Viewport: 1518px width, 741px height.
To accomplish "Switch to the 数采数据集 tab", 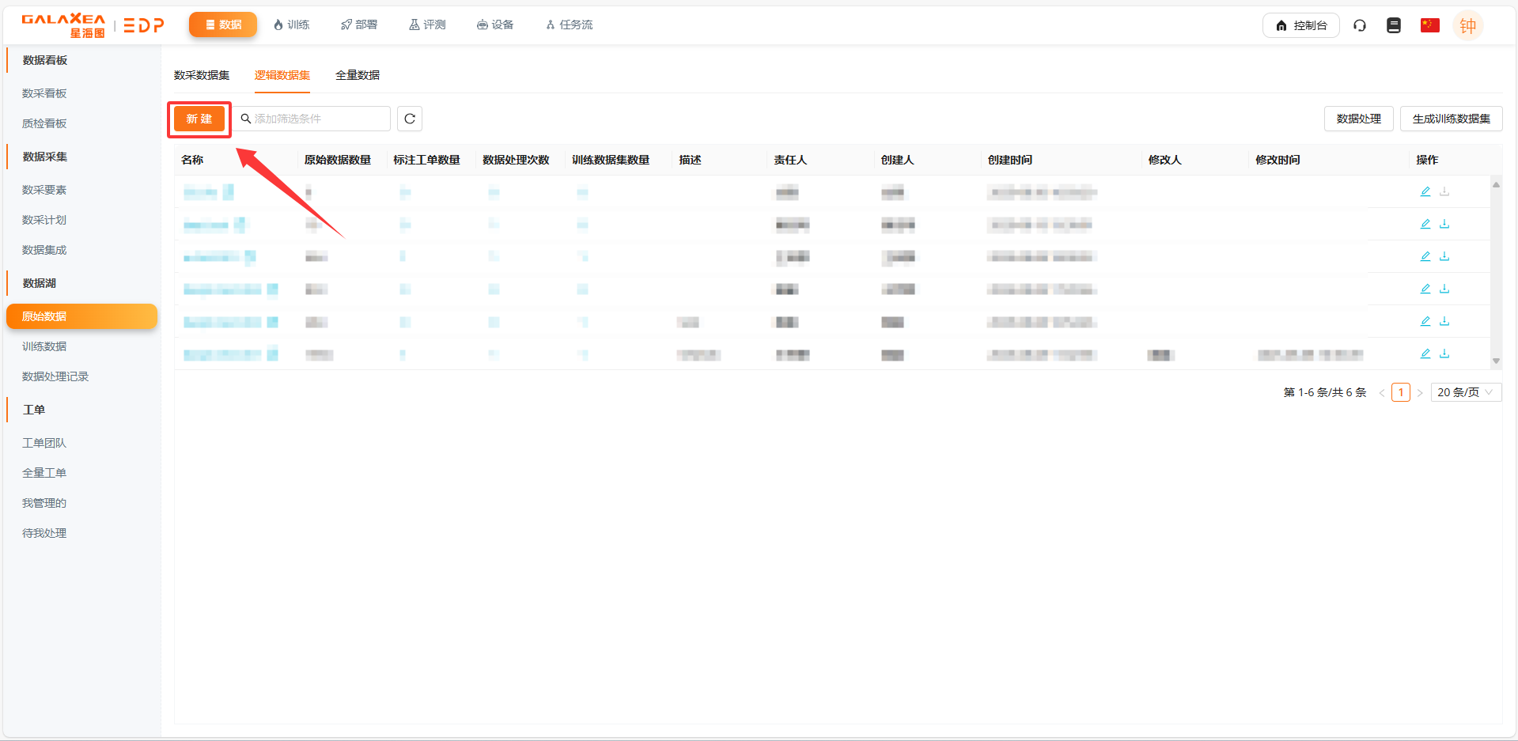I will (202, 75).
